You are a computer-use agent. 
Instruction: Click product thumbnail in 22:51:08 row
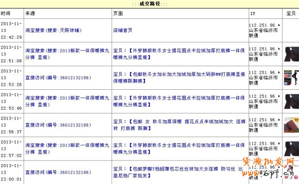coord(292,54)
